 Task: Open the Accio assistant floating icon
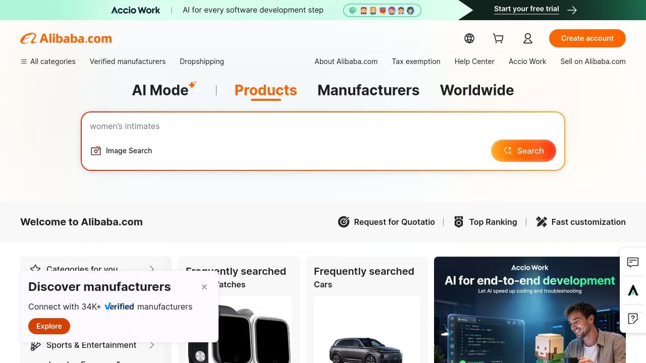[x=633, y=290]
